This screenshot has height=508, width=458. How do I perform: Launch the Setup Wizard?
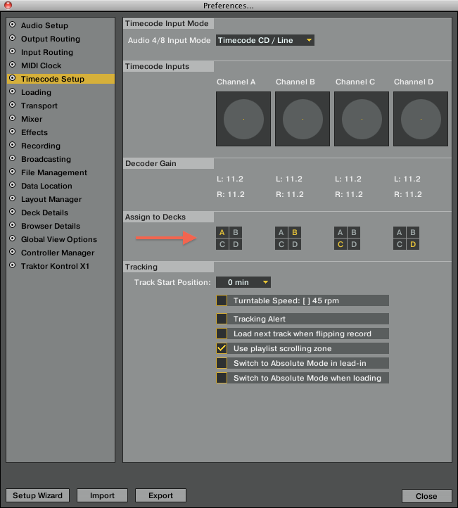tap(38, 495)
